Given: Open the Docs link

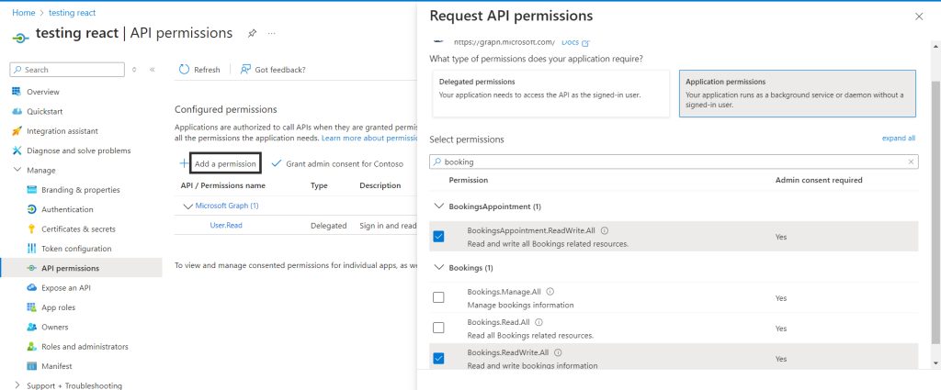Looking at the screenshot, I should click(575, 42).
